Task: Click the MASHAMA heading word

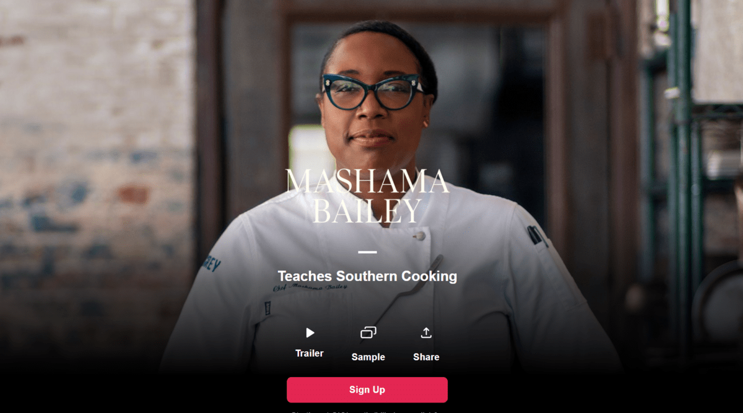Action: (x=367, y=181)
